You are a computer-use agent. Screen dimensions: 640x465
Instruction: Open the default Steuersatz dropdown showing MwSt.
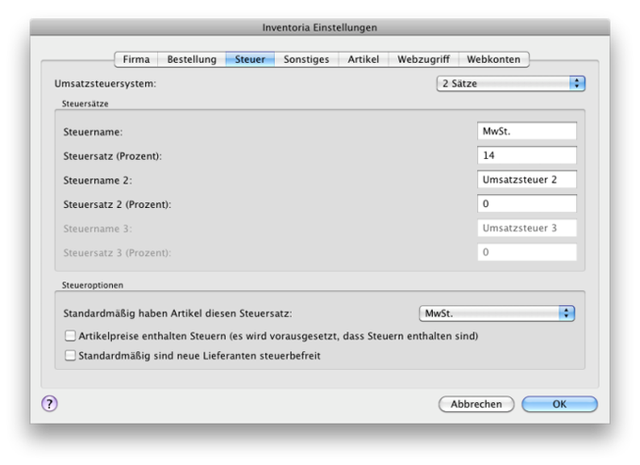click(497, 313)
